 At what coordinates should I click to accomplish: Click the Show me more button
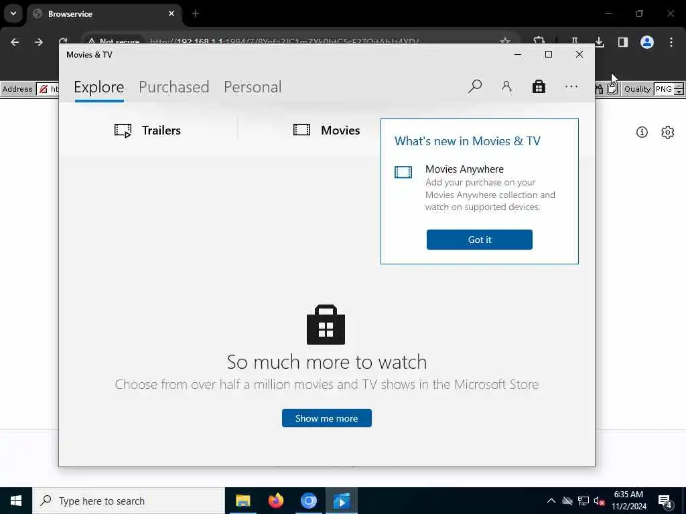pos(327,418)
